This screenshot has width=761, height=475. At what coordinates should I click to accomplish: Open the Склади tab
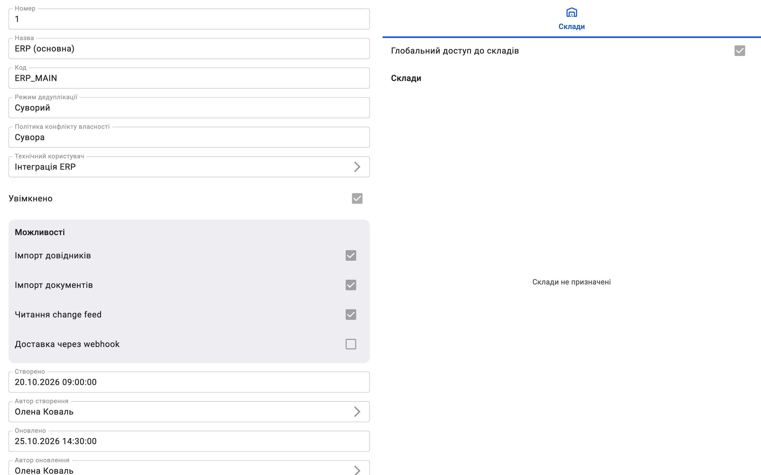[x=571, y=19]
